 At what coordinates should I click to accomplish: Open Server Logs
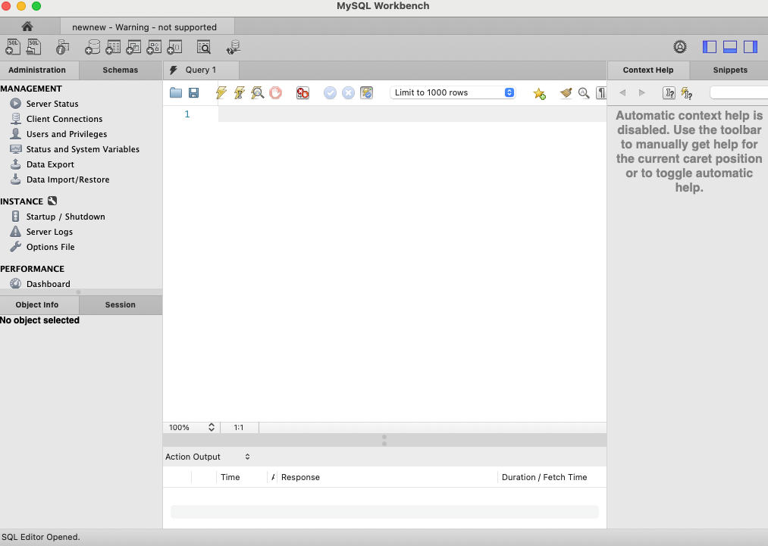point(49,232)
